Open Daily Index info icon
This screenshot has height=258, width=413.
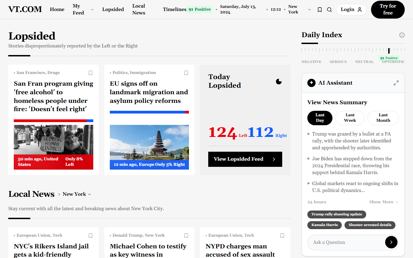[x=402, y=35]
